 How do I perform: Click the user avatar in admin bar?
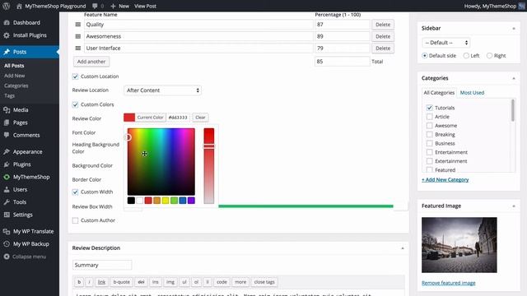[x=522, y=6]
